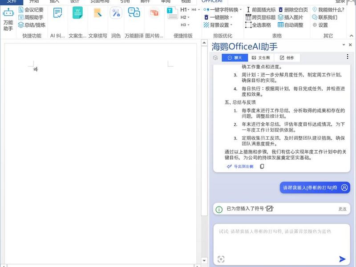Click the list item starting 周计划

292,77
